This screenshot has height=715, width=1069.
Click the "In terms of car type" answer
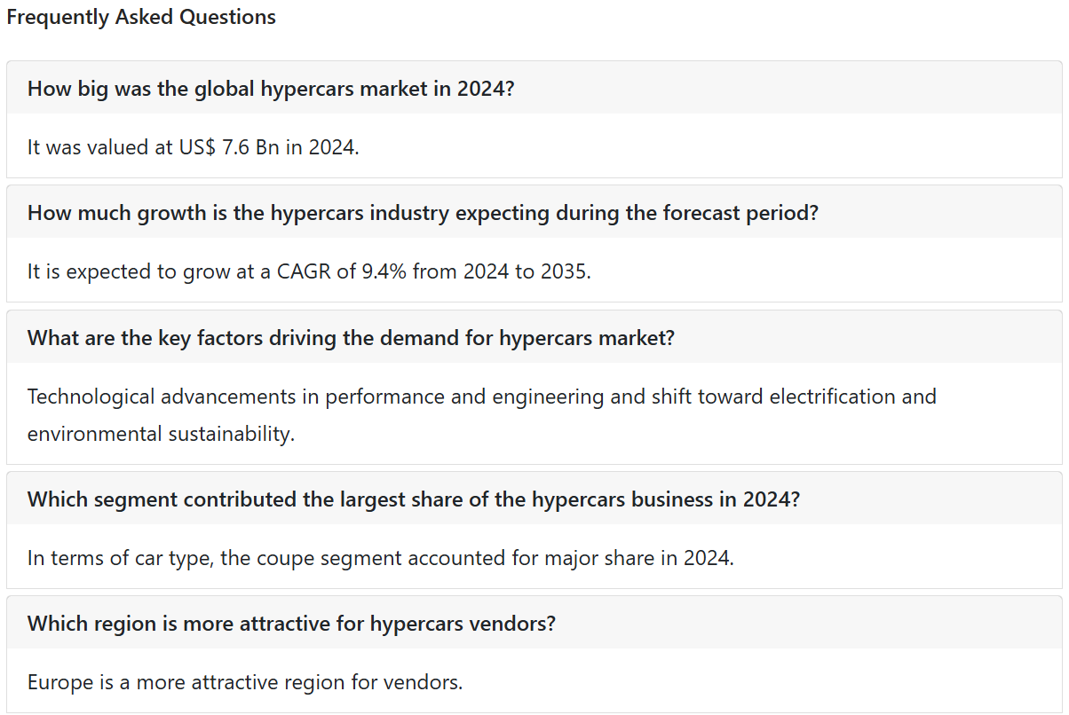click(381, 558)
